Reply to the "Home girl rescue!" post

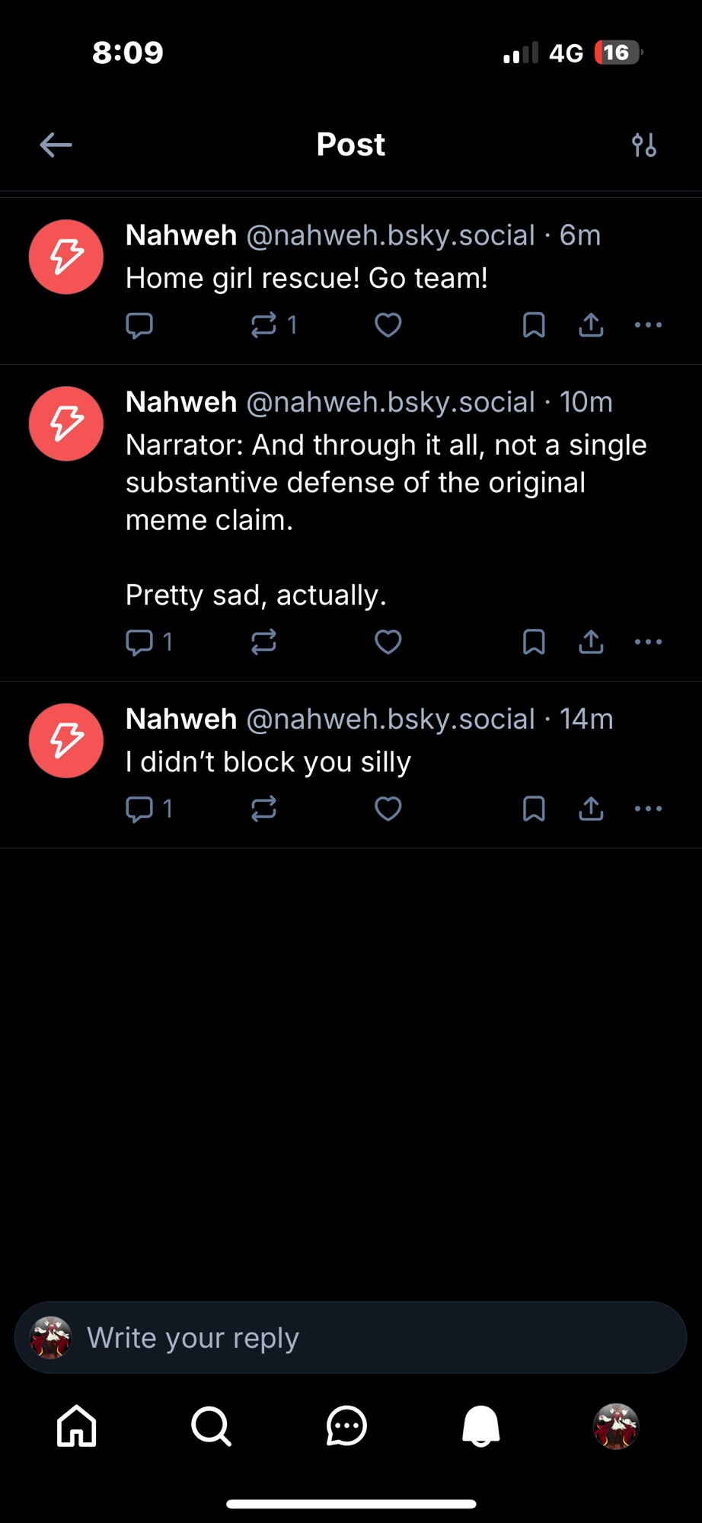pyautogui.click(x=139, y=325)
